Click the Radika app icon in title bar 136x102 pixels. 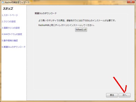(3, 2)
